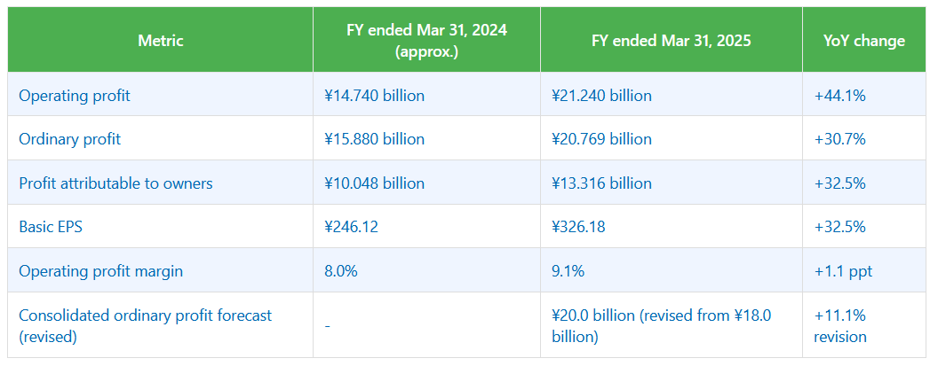The width and height of the screenshot is (938, 366).
Task: Click the +44.1% YoY value
Action: 839,96
